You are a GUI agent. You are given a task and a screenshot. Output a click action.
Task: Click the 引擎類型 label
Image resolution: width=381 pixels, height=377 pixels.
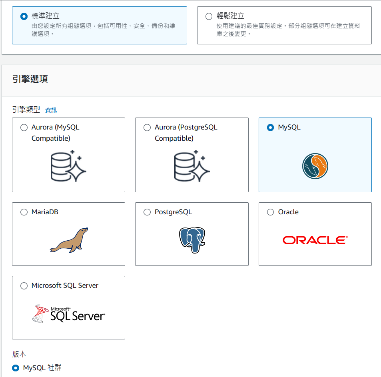[26, 110]
